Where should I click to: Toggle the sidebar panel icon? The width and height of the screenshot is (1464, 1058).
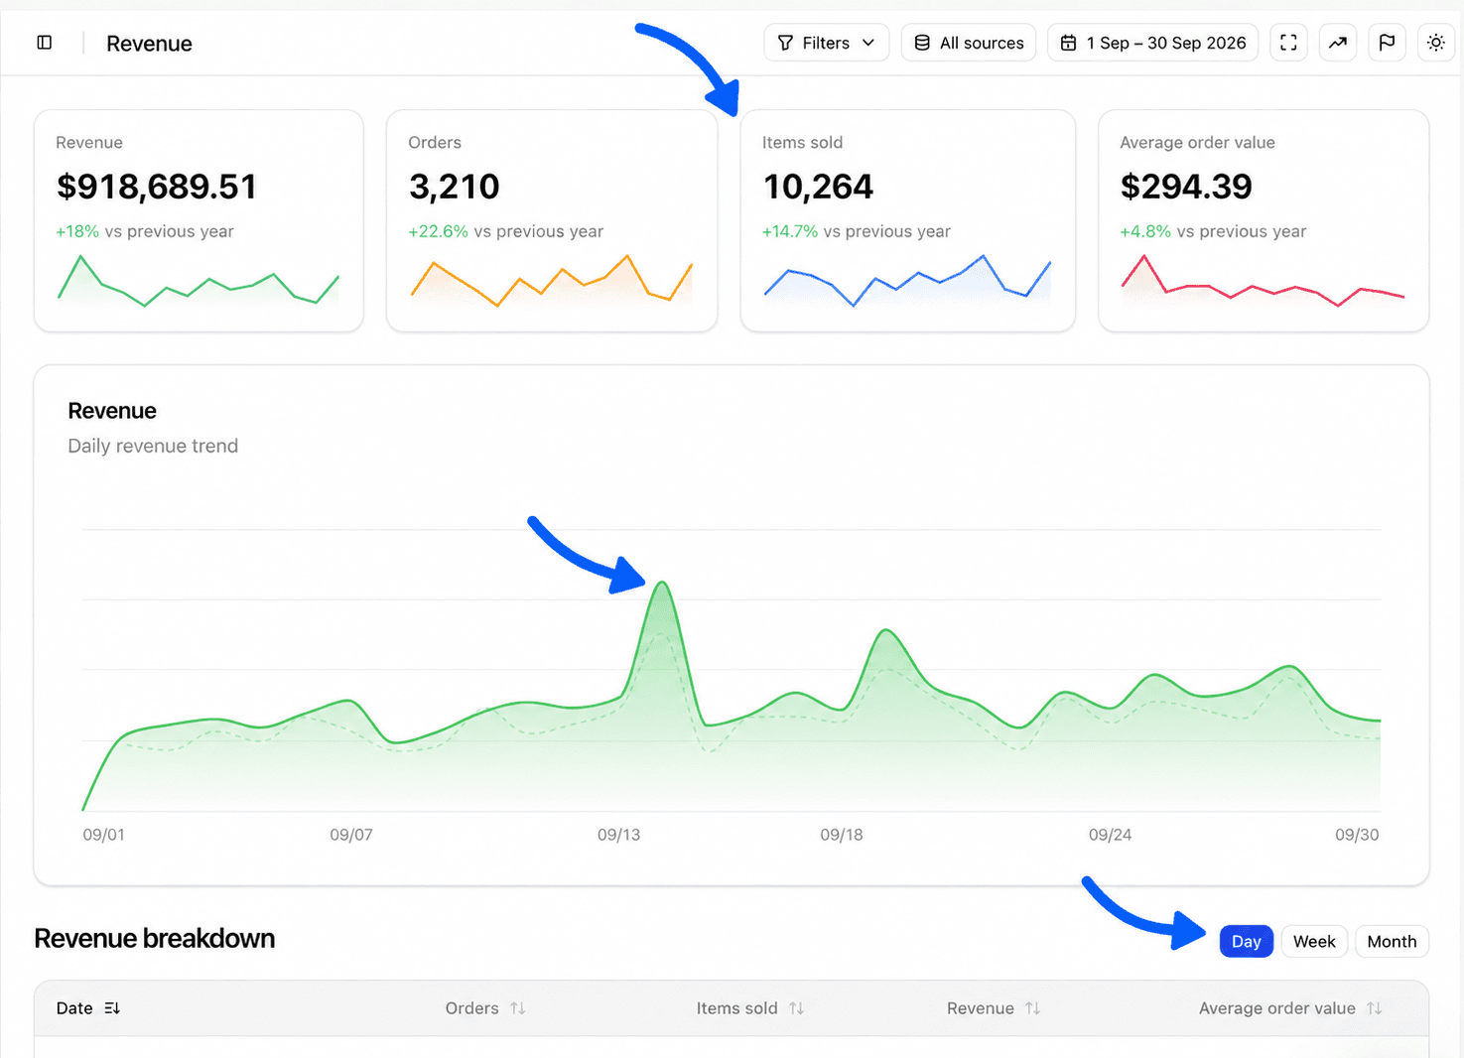coord(45,43)
